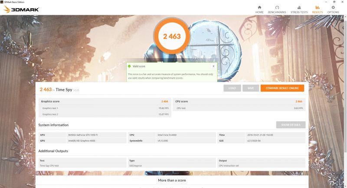The image size is (347, 188).
Task: Click the Additional Outputs heading
Action: pyautogui.click(x=53, y=151)
